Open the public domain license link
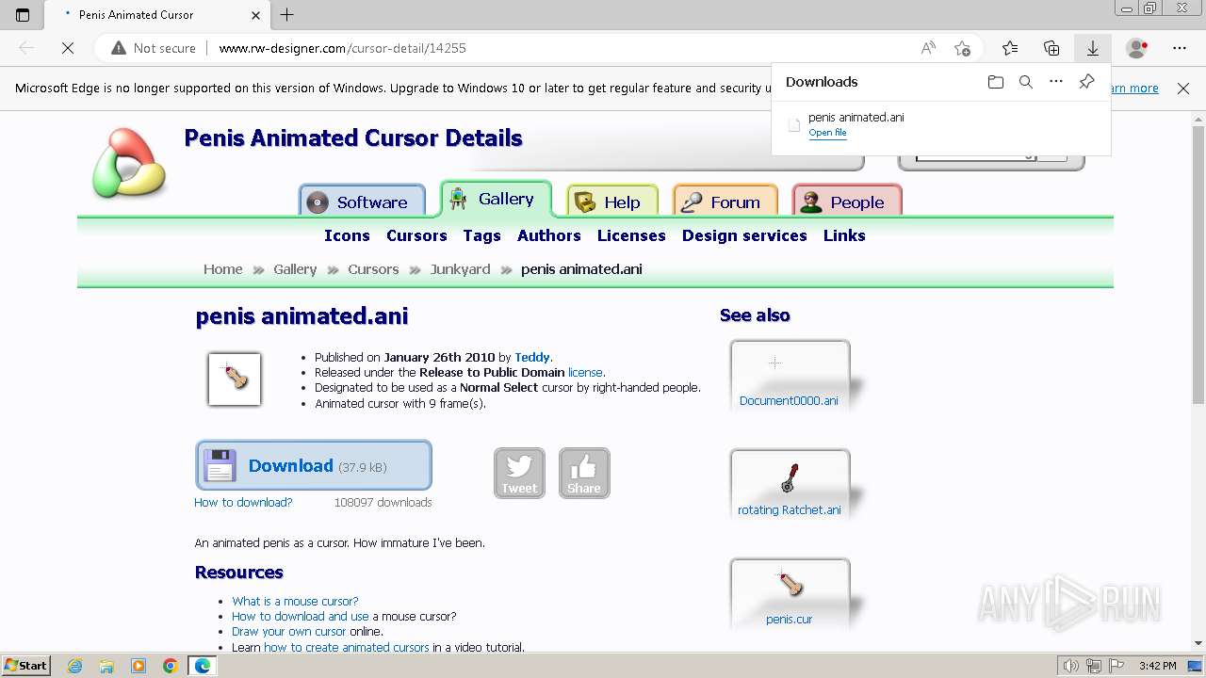1206x678 pixels. (x=585, y=373)
